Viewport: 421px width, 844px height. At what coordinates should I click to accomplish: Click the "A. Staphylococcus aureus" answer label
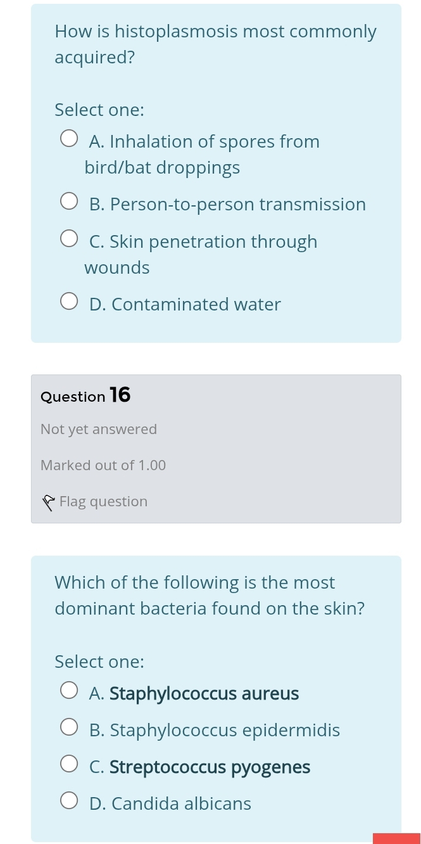194,694
